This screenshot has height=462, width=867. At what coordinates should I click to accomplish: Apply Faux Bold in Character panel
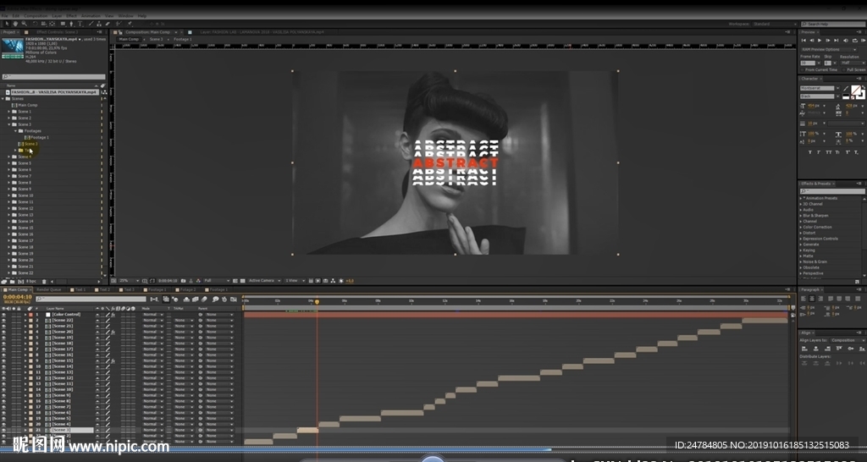810,152
